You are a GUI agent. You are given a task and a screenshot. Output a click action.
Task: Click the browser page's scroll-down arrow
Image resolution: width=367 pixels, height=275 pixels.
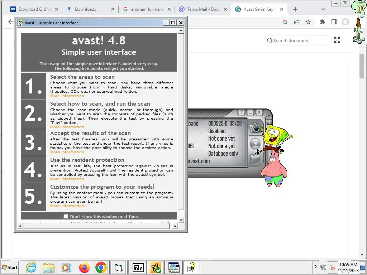click(362, 255)
